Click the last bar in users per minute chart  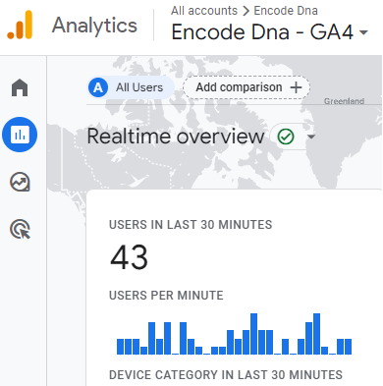pos(348,347)
